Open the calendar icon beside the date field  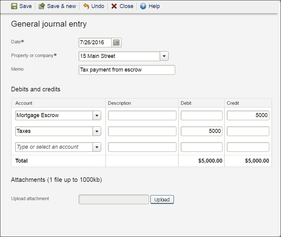click(116, 42)
